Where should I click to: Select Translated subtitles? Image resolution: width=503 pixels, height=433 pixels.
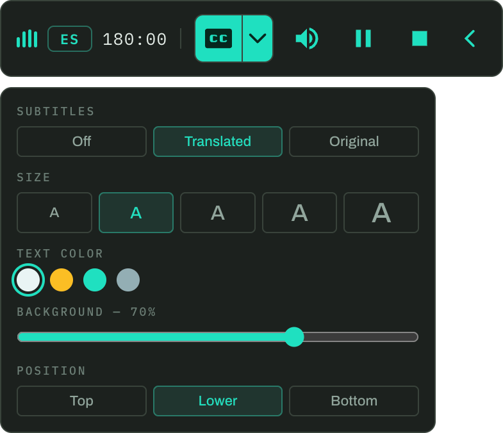pyautogui.click(x=218, y=142)
